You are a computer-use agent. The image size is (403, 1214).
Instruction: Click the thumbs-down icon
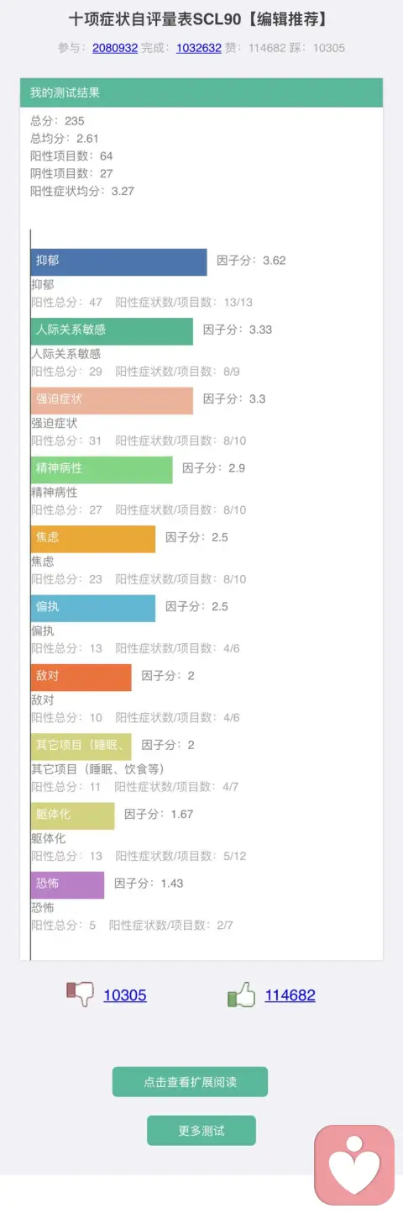pyautogui.click(x=80, y=995)
